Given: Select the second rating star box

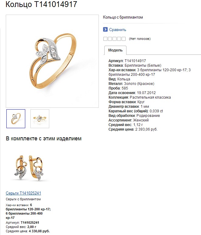Looking at the screenshot, I should click(x=110, y=39).
